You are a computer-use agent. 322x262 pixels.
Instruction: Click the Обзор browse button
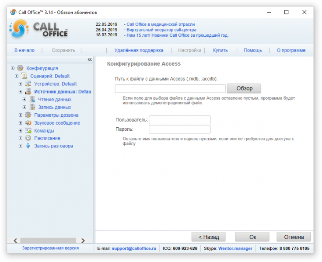(x=244, y=88)
